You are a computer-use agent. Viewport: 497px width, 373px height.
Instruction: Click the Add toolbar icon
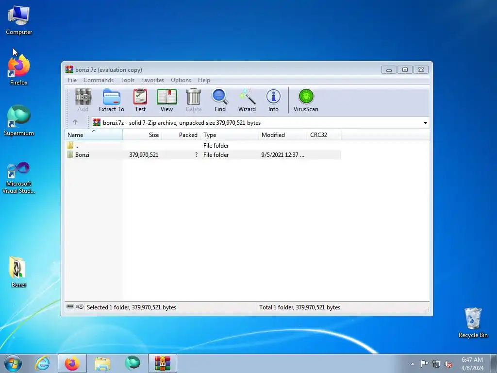point(83,100)
